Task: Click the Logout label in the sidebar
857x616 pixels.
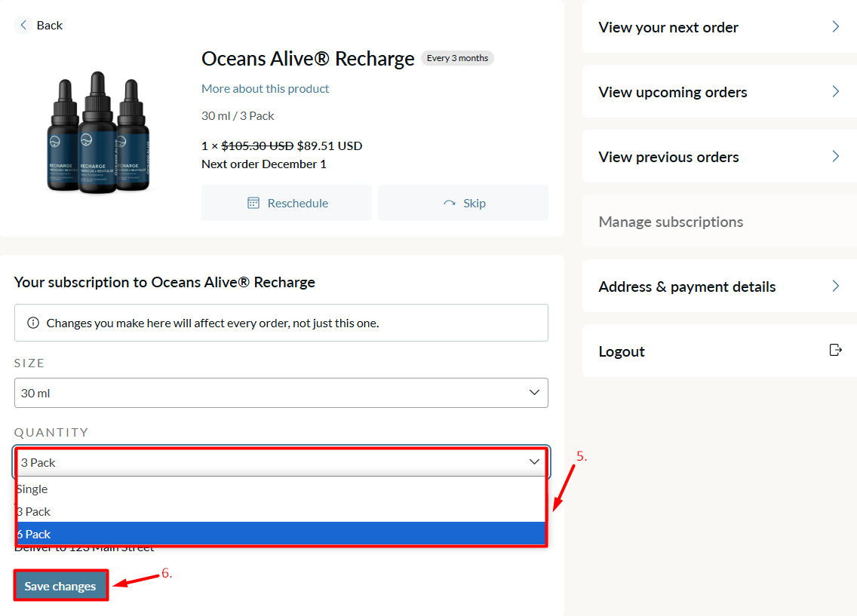Action: coord(622,351)
